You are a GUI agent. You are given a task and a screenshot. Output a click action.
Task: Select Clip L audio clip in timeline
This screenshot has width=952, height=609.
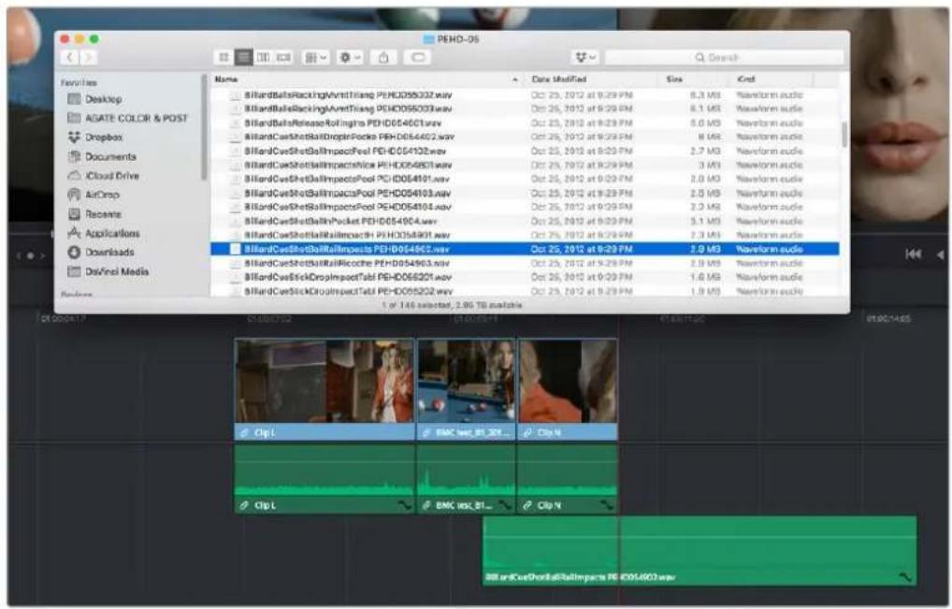pyautogui.click(x=325, y=479)
